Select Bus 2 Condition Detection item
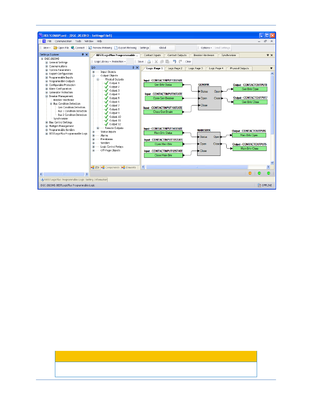This screenshot has height=405, width=312. click(72, 115)
